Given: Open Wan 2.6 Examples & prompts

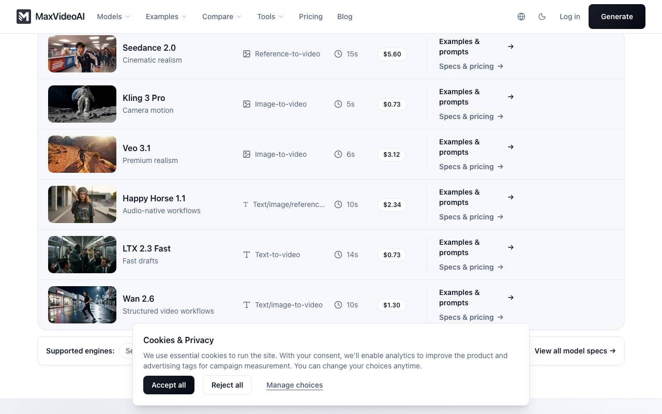Looking at the screenshot, I should (476, 298).
